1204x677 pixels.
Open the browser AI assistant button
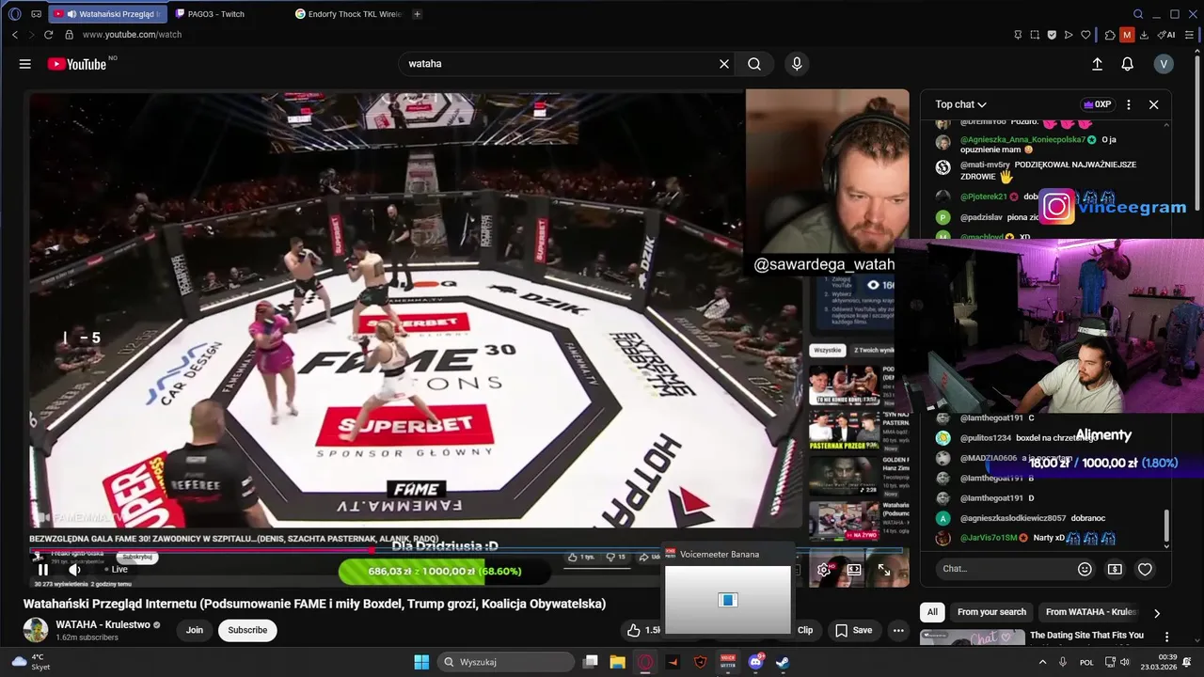click(1166, 35)
